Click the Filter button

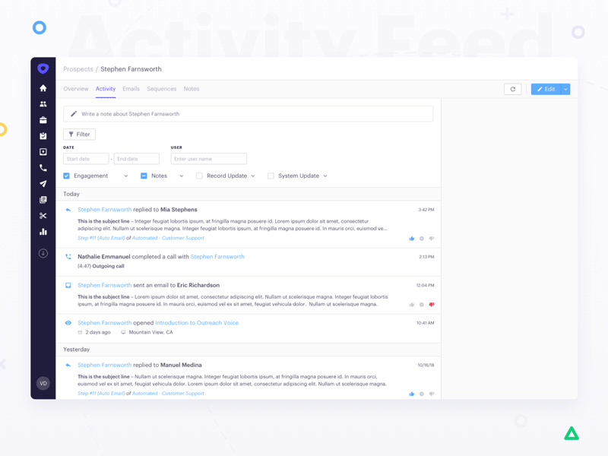pyautogui.click(x=79, y=134)
